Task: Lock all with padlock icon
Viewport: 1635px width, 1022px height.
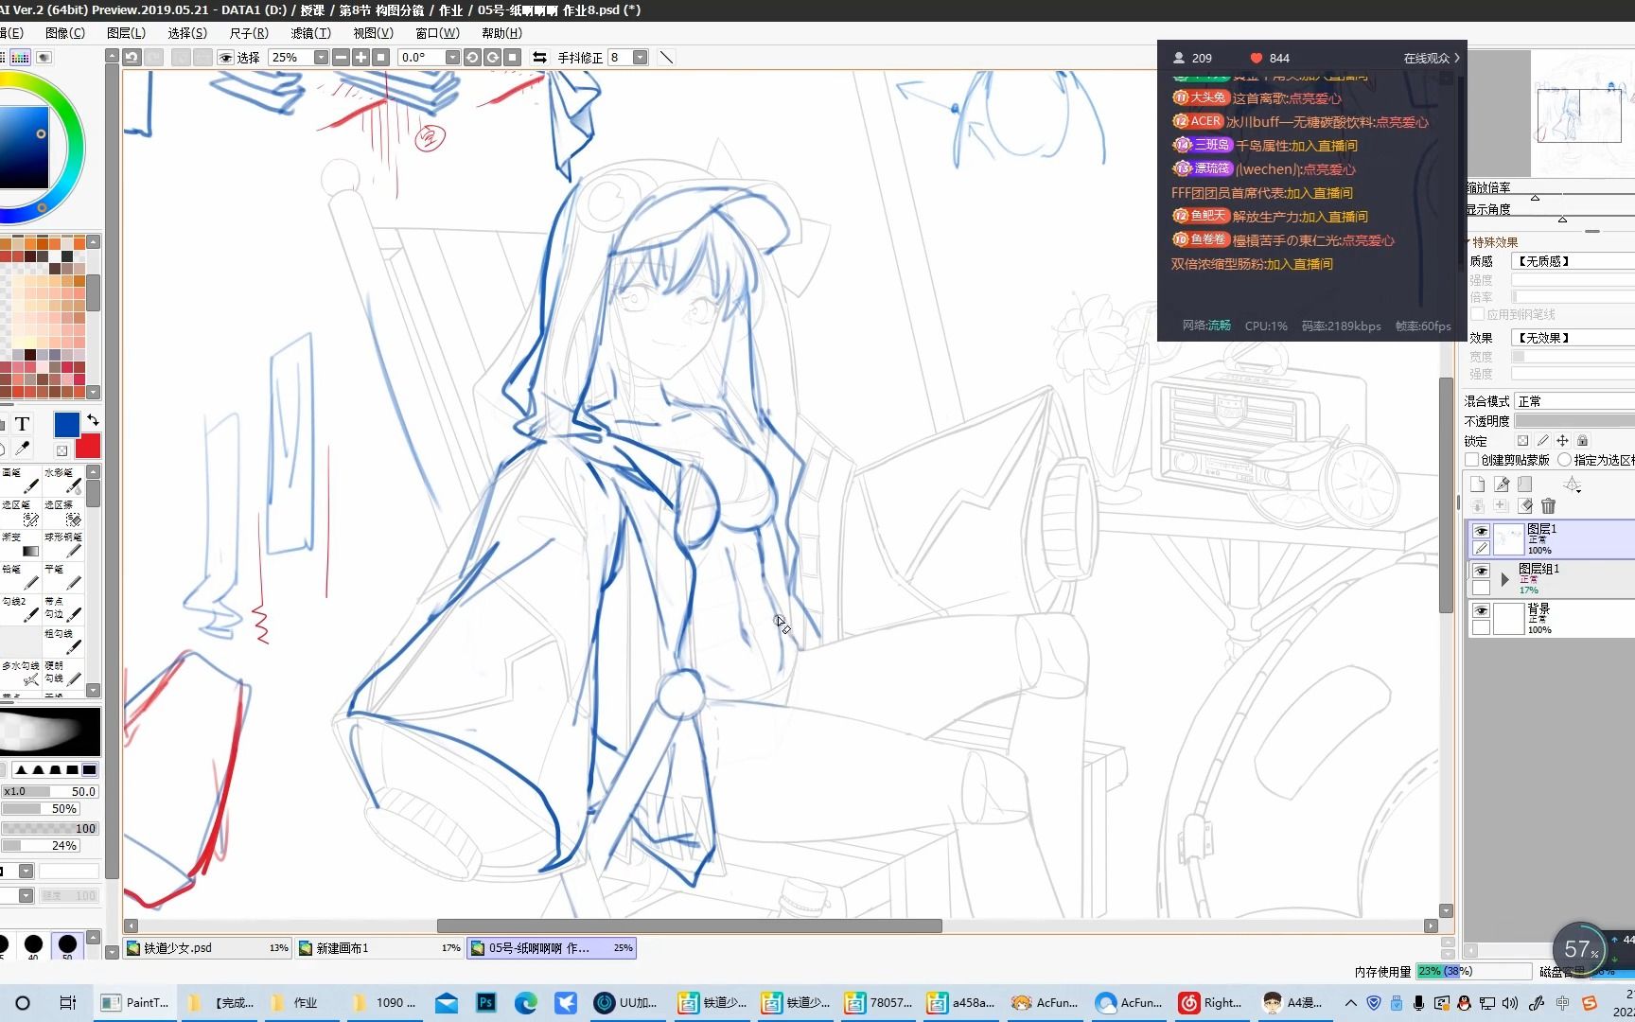Action: pyautogui.click(x=1582, y=440)
